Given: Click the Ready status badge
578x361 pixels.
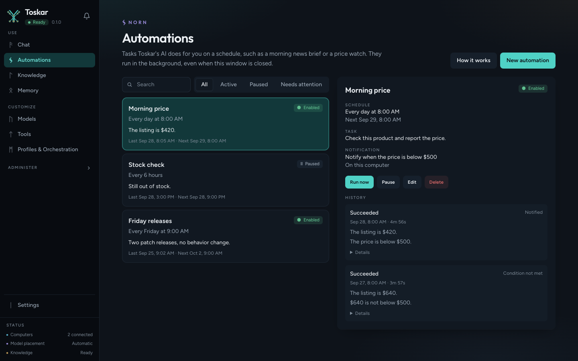Looking at the screenshot, I should [37, 22].
